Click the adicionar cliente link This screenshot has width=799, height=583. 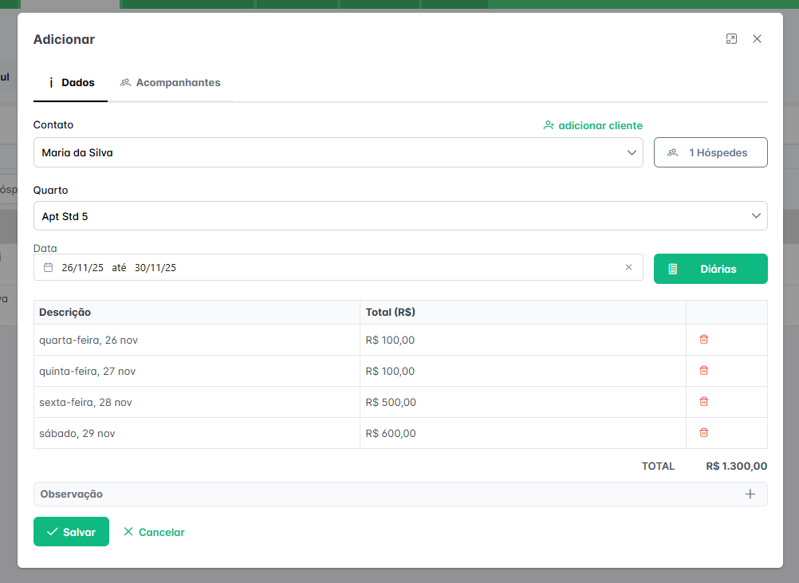[x=592, y=126]
